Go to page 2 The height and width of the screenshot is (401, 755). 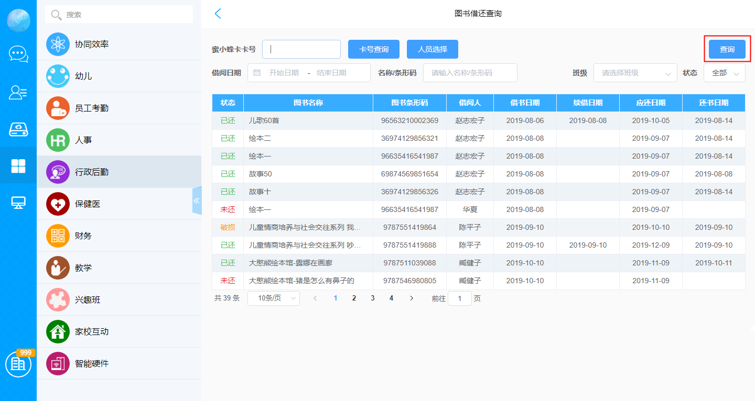click(354, 298)
